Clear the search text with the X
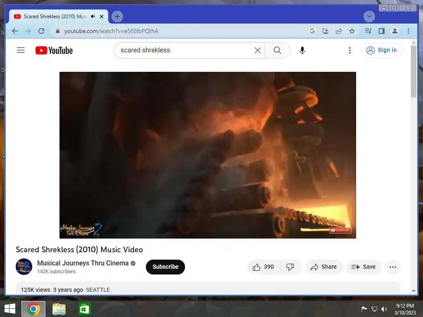 tap(258, 50)
